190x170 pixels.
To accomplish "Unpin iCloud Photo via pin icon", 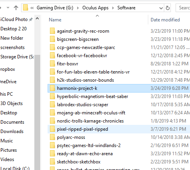I will [x=30, y=19].
